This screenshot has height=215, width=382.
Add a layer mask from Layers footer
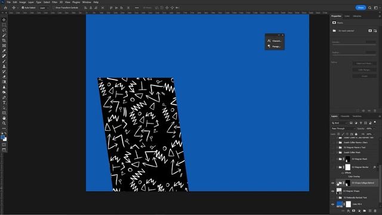354,211
